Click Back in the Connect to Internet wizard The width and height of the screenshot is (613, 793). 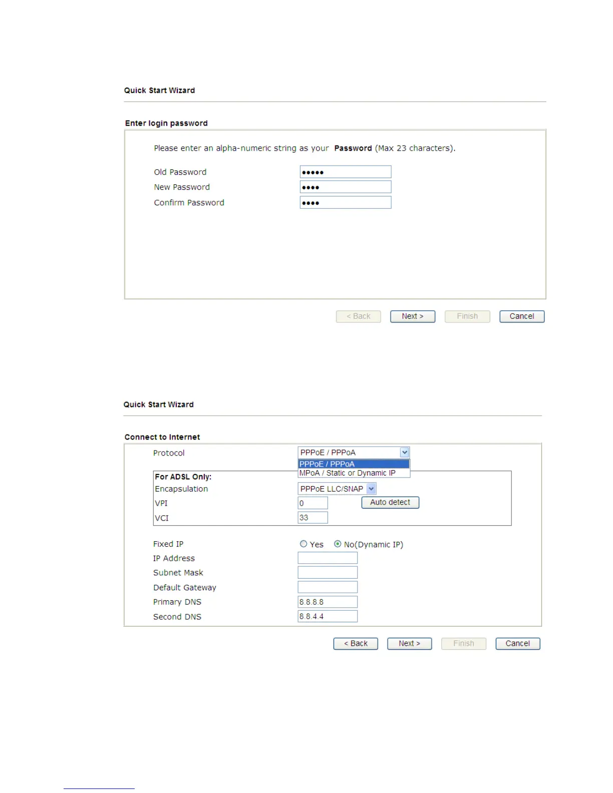pyautogui.click(x=356, y=644)
